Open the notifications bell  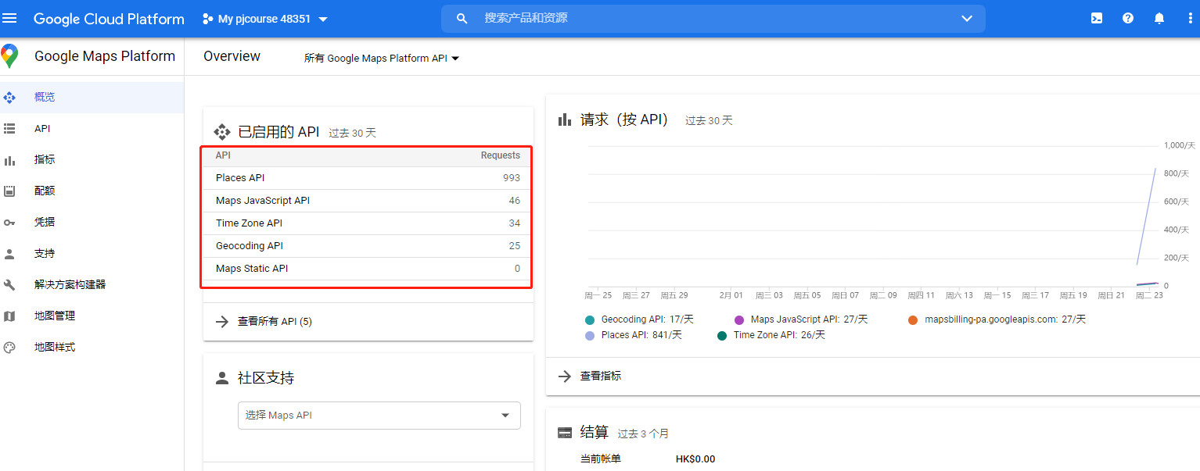pos(1159,17)
